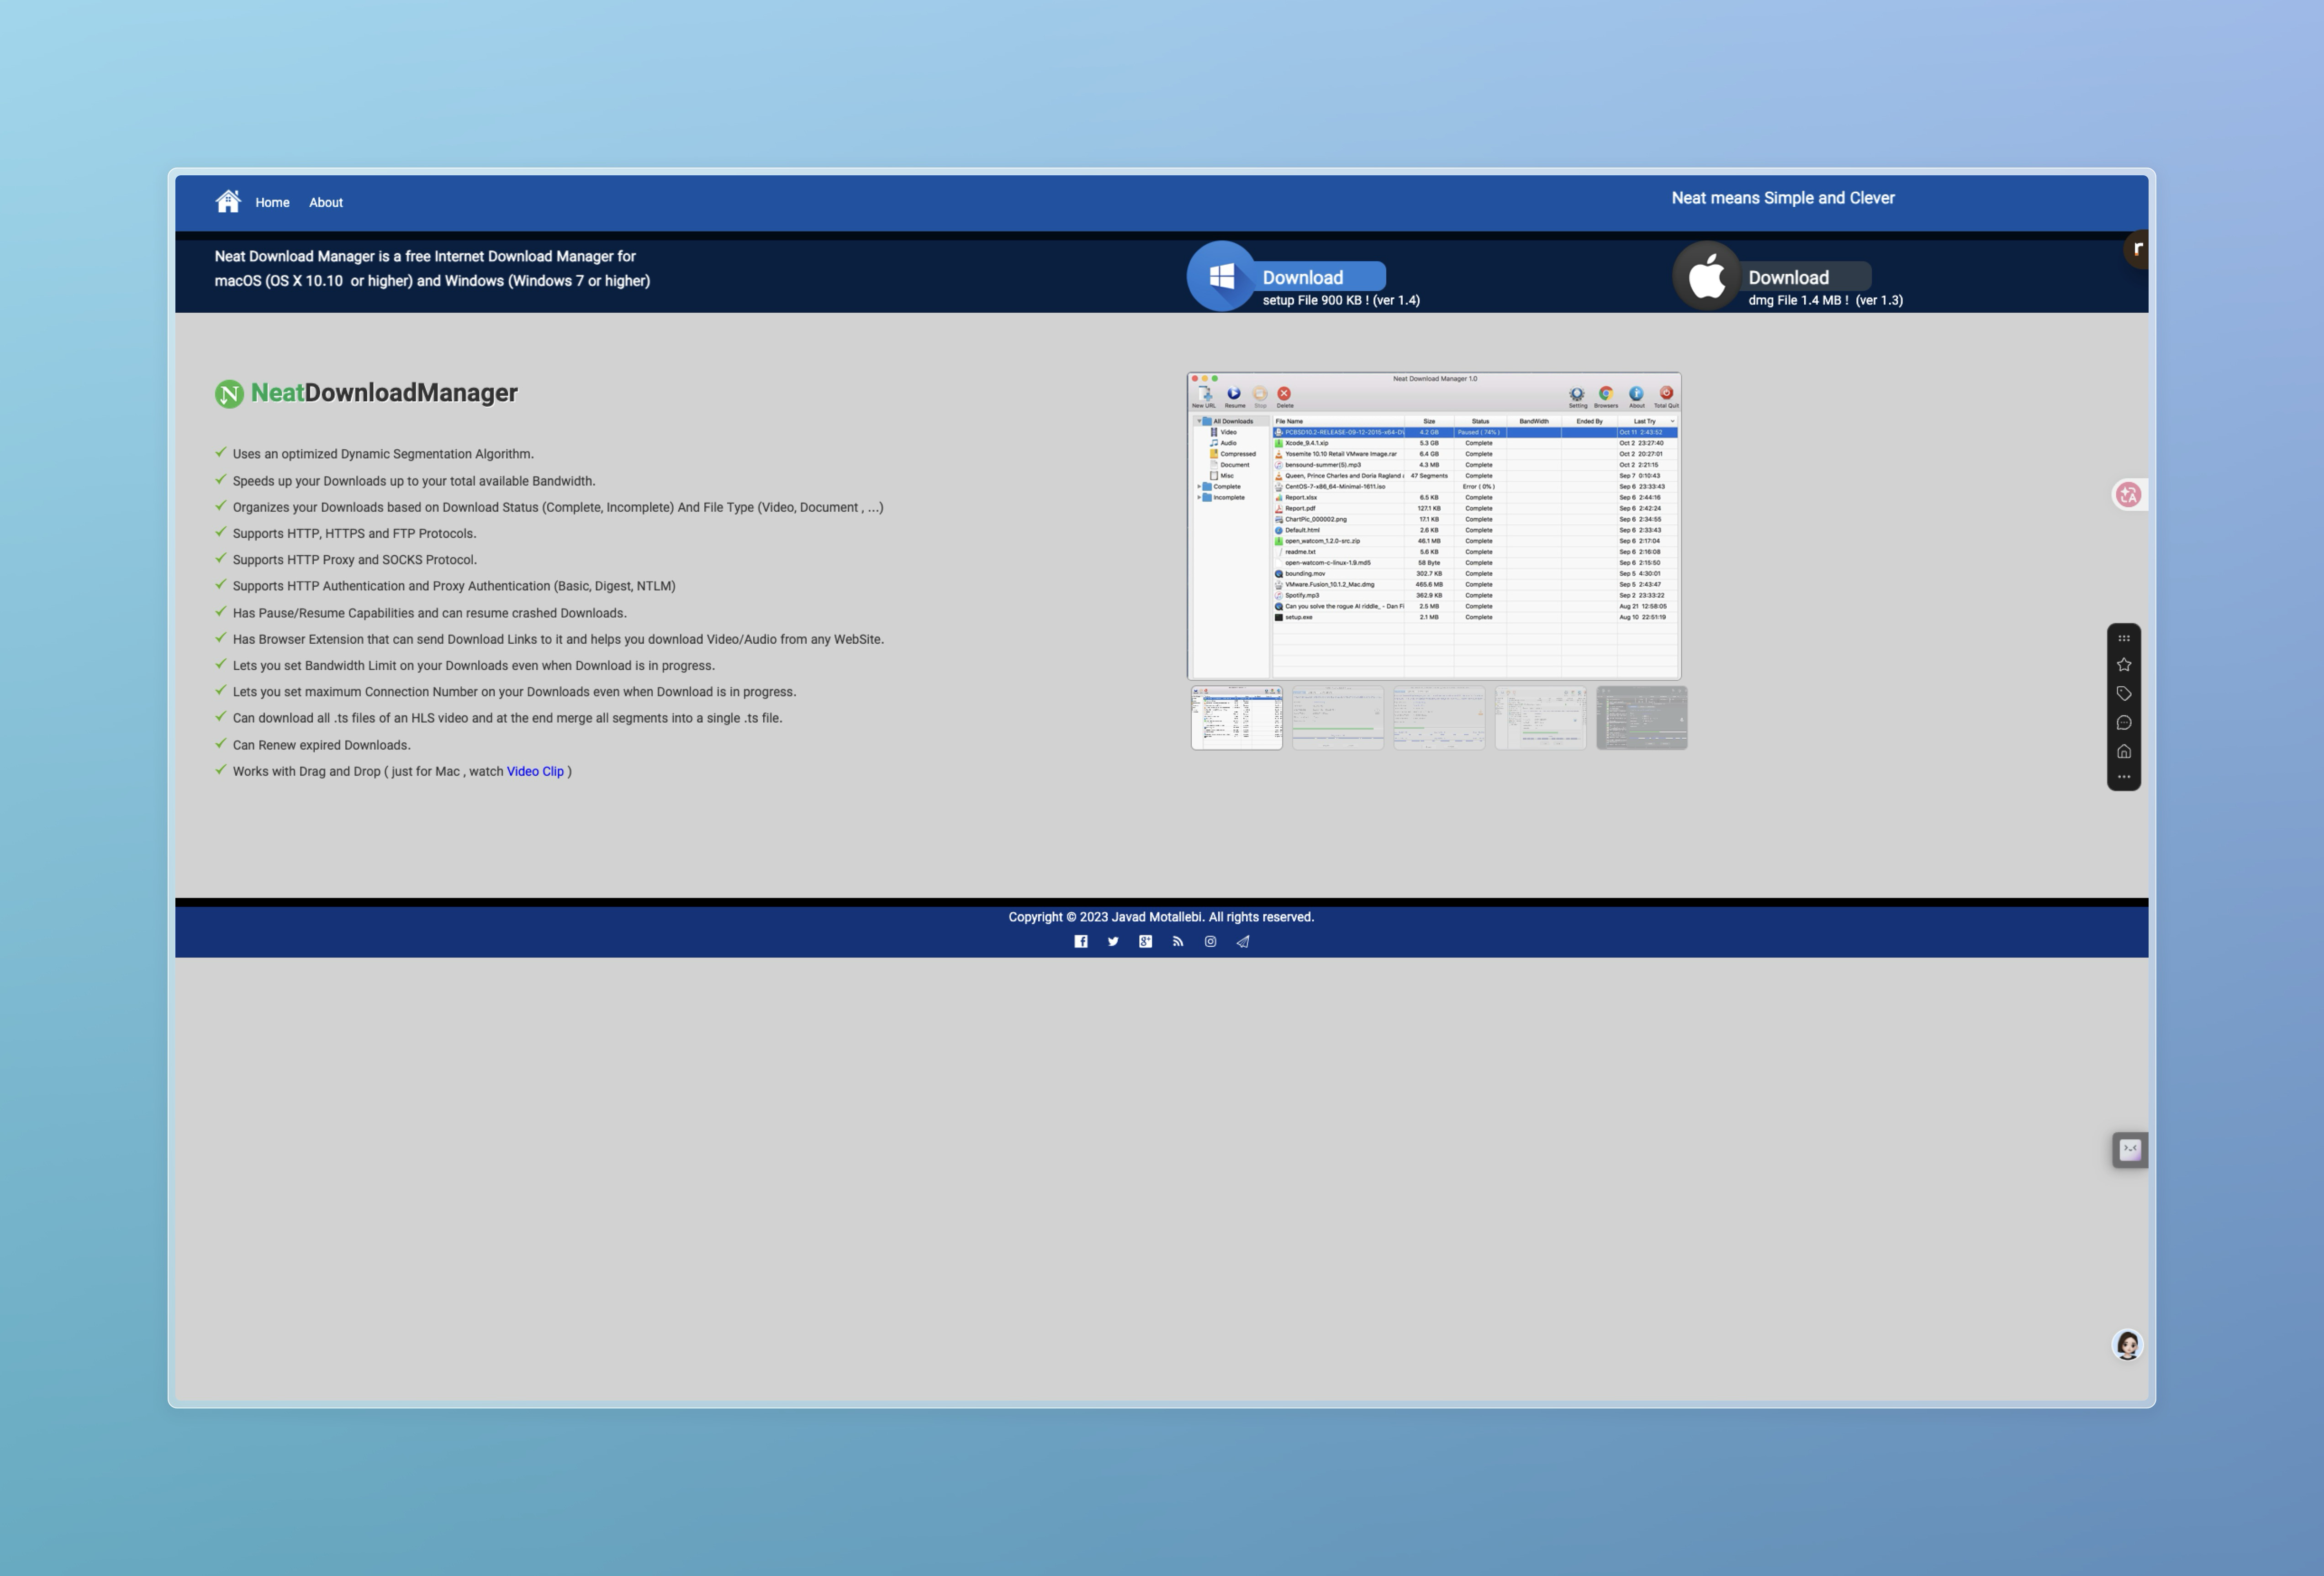Click the home icon in floating sidebar
The height and width of the screenshot is (1576, 2324).
2124,751
